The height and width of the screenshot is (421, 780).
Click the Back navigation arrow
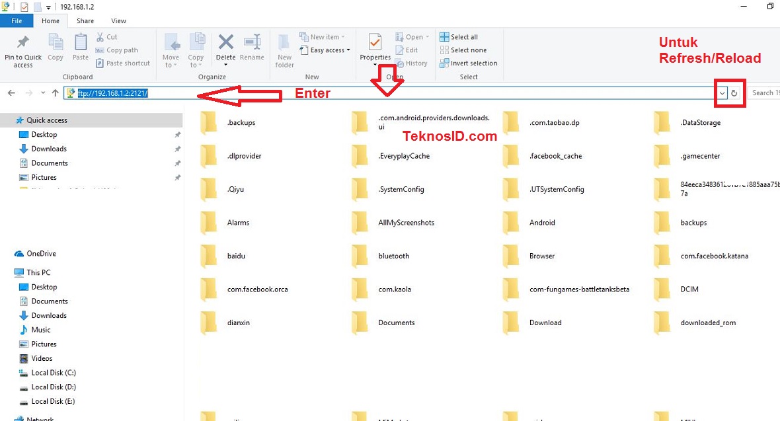click(11, 93)
